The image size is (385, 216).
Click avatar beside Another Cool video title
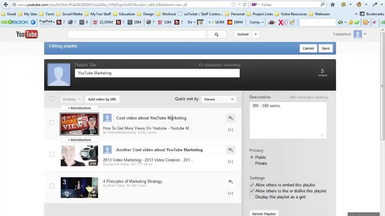point(107,150)
